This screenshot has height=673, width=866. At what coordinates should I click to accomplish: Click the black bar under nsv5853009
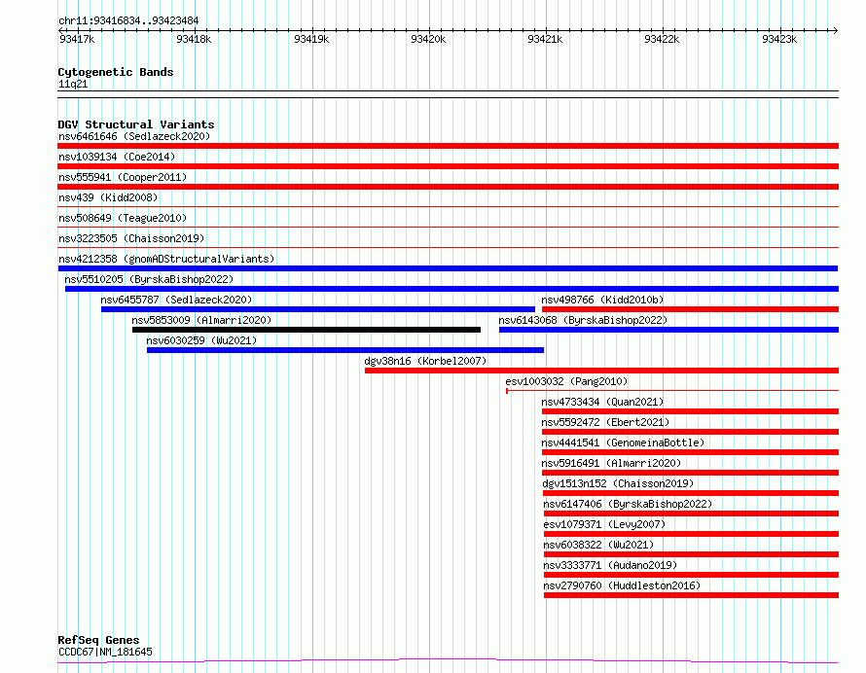tap(307, 330)
